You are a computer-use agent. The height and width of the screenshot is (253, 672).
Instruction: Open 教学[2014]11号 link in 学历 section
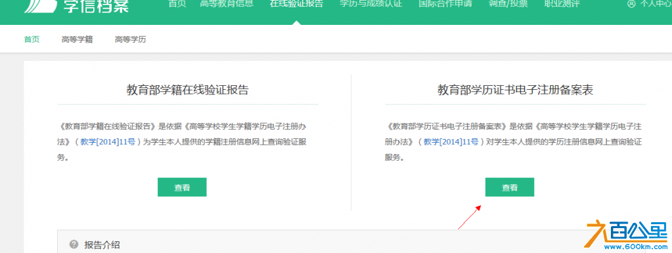[451, 142]
